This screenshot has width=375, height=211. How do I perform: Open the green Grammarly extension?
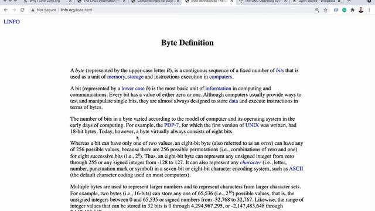tap(344, 10)
